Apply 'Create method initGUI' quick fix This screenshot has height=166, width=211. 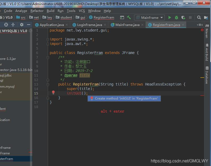[124, 98]
